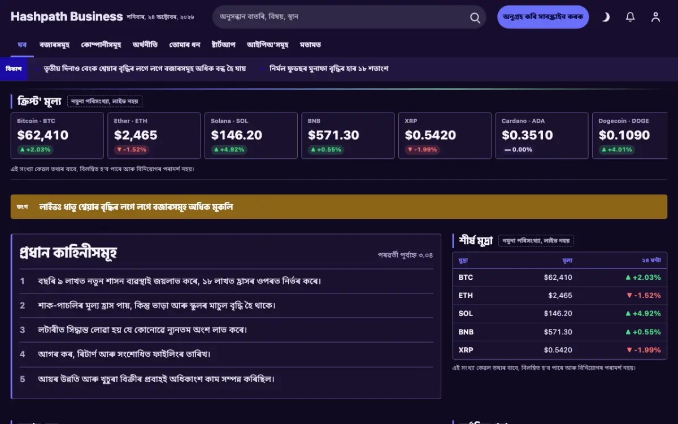
Task: Open the Cardano ADA price card
Action: coord(542,136)
